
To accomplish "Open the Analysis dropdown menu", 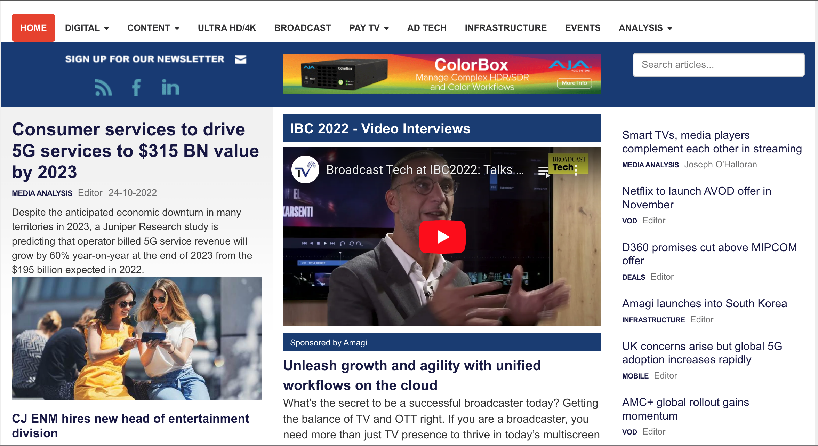I will [645, 28].
